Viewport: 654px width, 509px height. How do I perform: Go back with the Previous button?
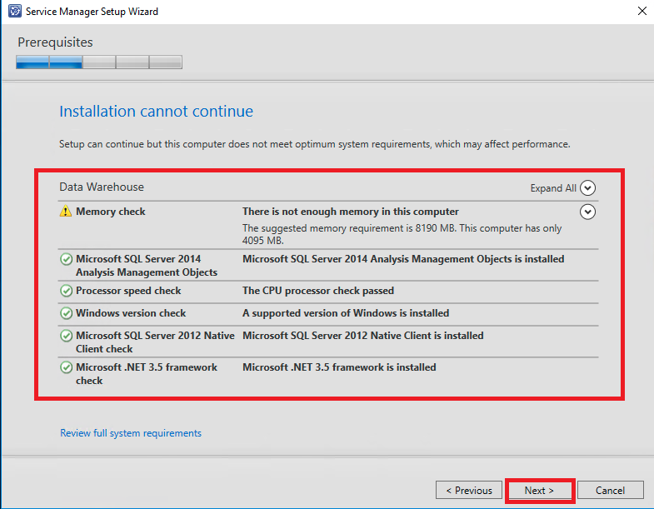pos(469,491)
